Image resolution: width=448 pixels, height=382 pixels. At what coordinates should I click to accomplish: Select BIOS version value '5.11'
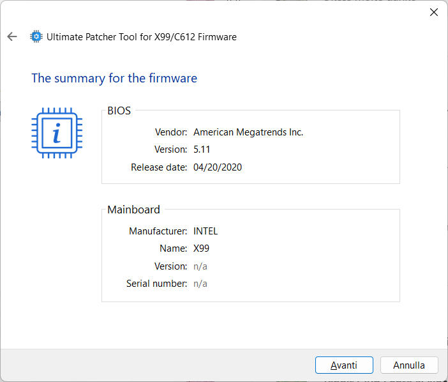tap(202, 149)
